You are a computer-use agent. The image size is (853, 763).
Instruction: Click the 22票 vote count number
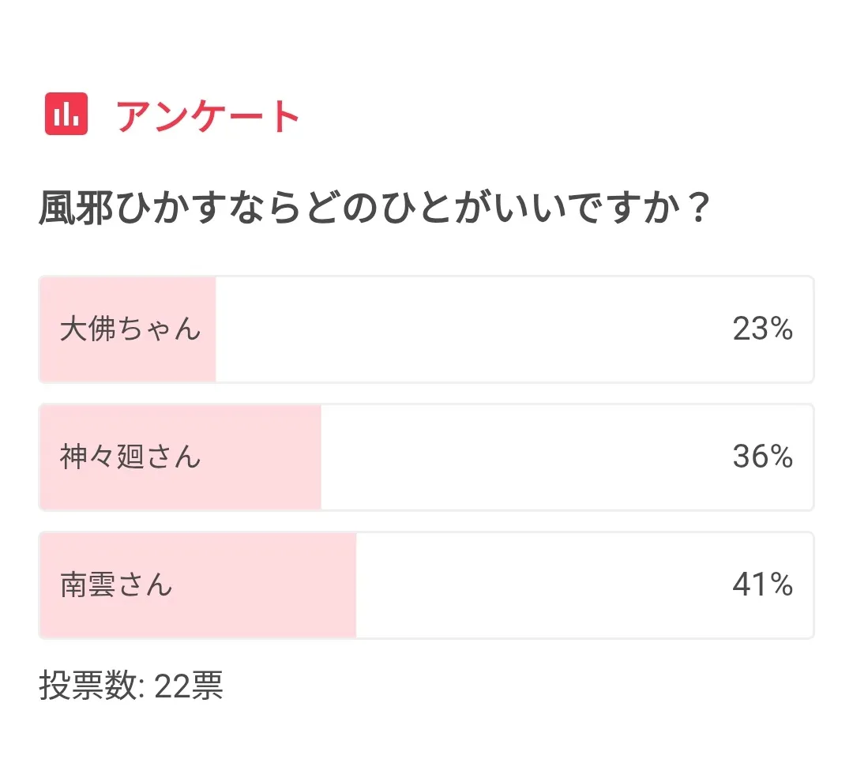(189, 686)
